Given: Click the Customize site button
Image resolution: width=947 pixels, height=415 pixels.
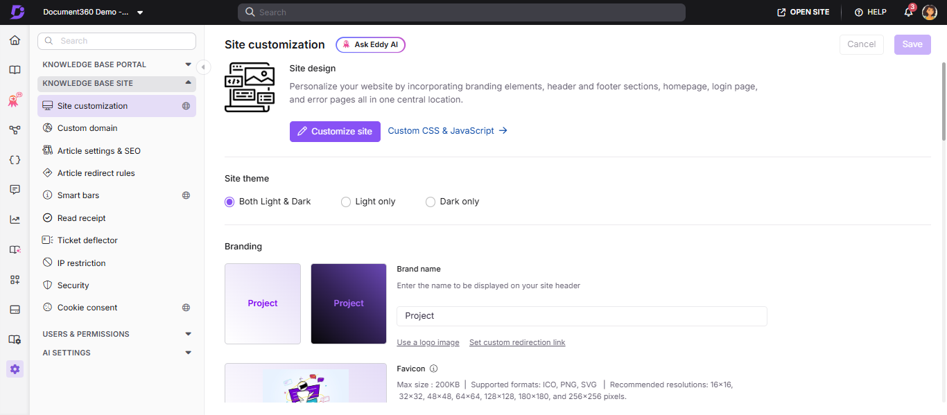Looking at the screenshot, I should pyautogui.click(x=335, y=131).
